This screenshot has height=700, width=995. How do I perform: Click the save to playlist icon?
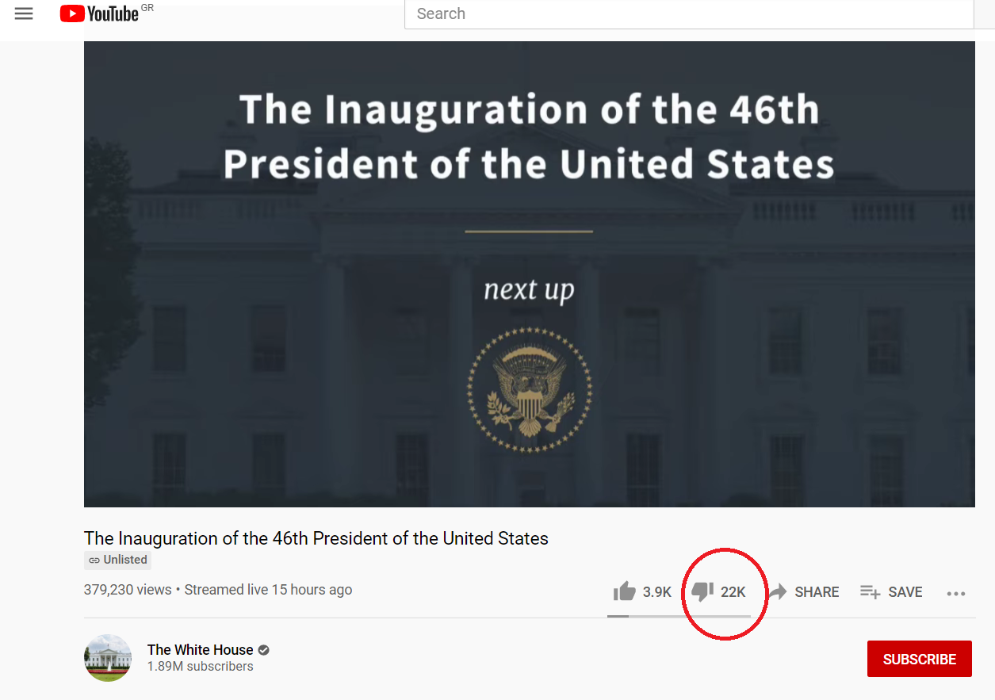870,591
